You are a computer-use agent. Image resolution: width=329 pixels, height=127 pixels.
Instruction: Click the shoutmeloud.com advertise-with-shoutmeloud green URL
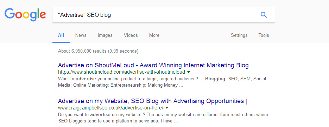tap(121, 72)
